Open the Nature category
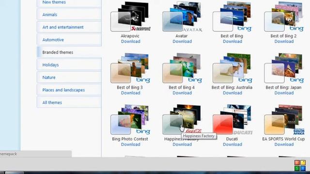The width and height of the screenshot is (310, 174). pos(69,77)
